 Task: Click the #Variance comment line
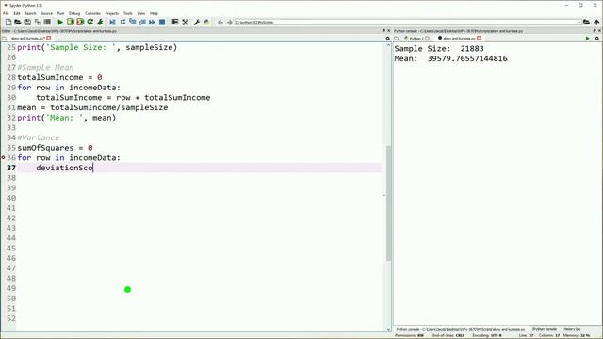[x=39, y=137]
